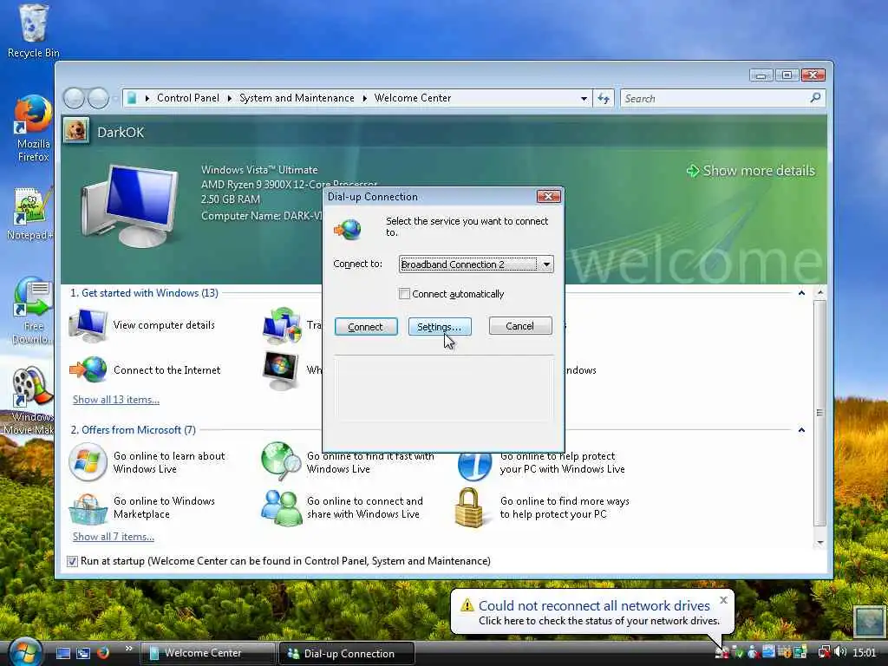Click the View computer details icon

(x=88, y=326)
